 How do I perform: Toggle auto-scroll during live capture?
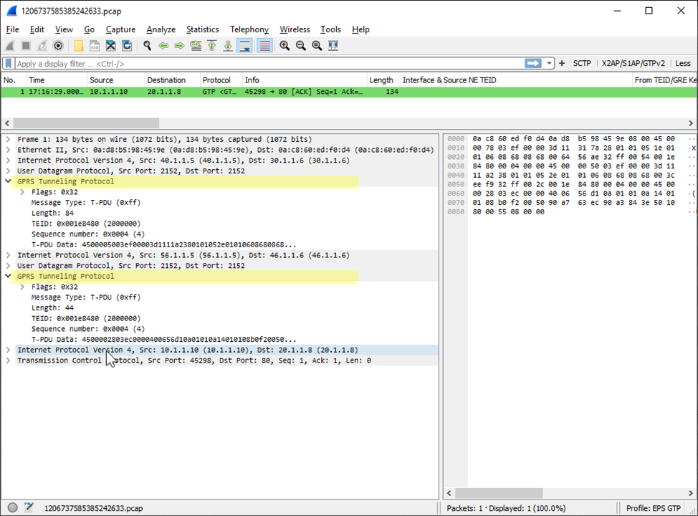click(x=245, y=46)
